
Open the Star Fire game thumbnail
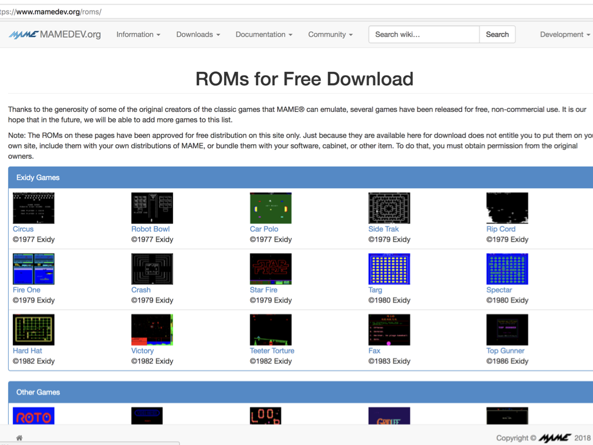point(271,269)
